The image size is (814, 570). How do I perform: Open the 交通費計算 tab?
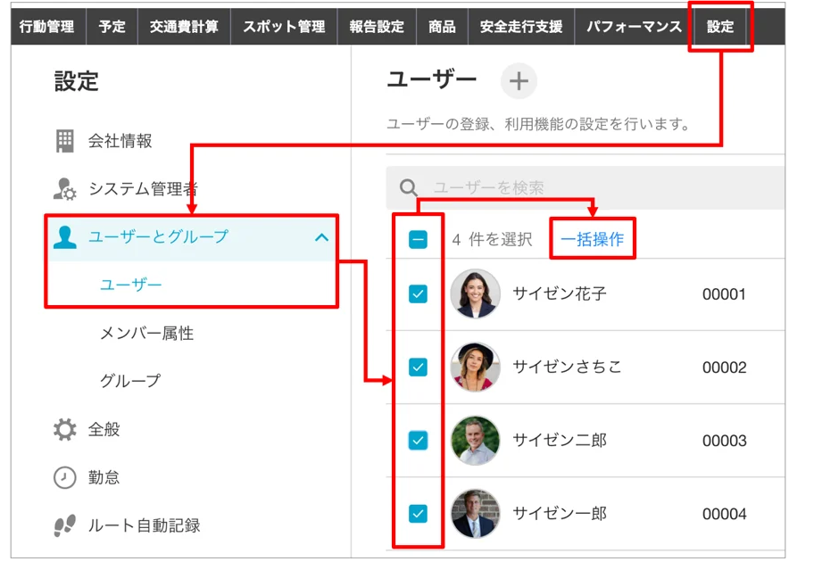pos(184,27)
